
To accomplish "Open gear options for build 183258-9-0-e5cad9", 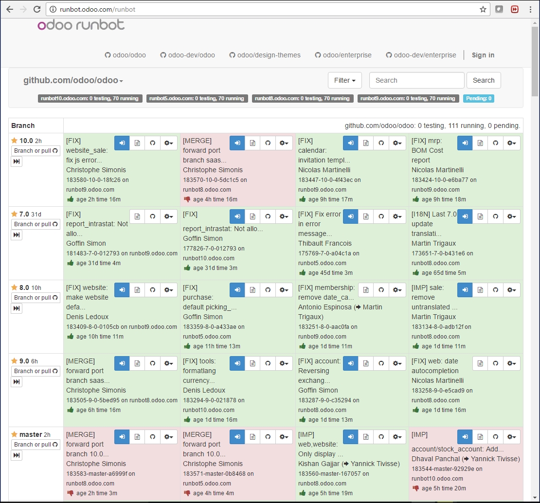I will point(511,363).
